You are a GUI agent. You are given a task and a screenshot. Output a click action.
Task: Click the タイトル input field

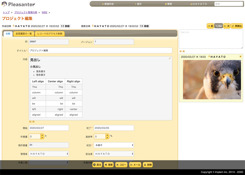[100, 51]
